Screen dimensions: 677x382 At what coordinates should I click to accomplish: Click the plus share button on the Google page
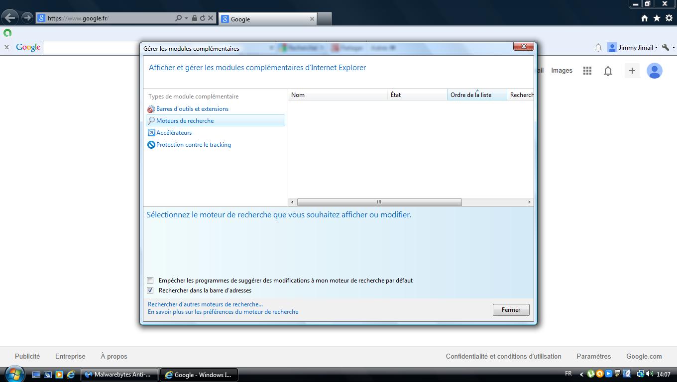(x=632, y=71)
